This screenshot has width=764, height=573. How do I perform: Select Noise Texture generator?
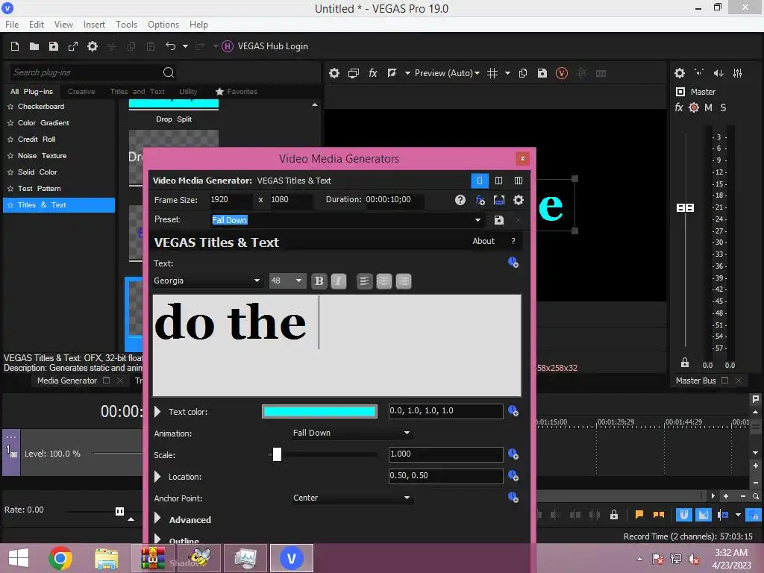pos(42,155)
